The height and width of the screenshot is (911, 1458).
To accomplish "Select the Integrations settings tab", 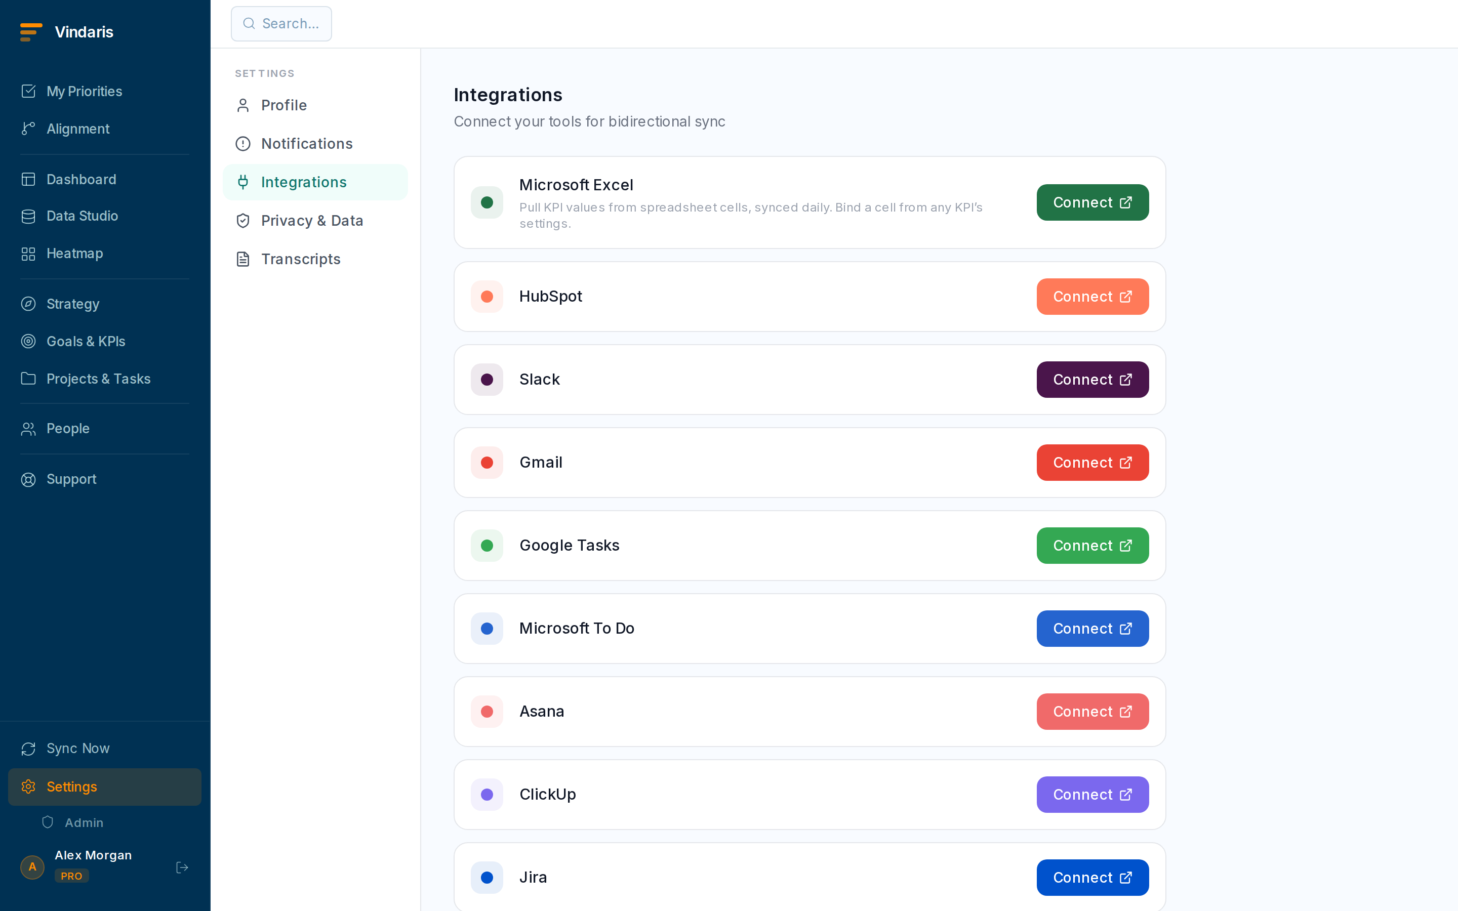I will pos(315,182).
